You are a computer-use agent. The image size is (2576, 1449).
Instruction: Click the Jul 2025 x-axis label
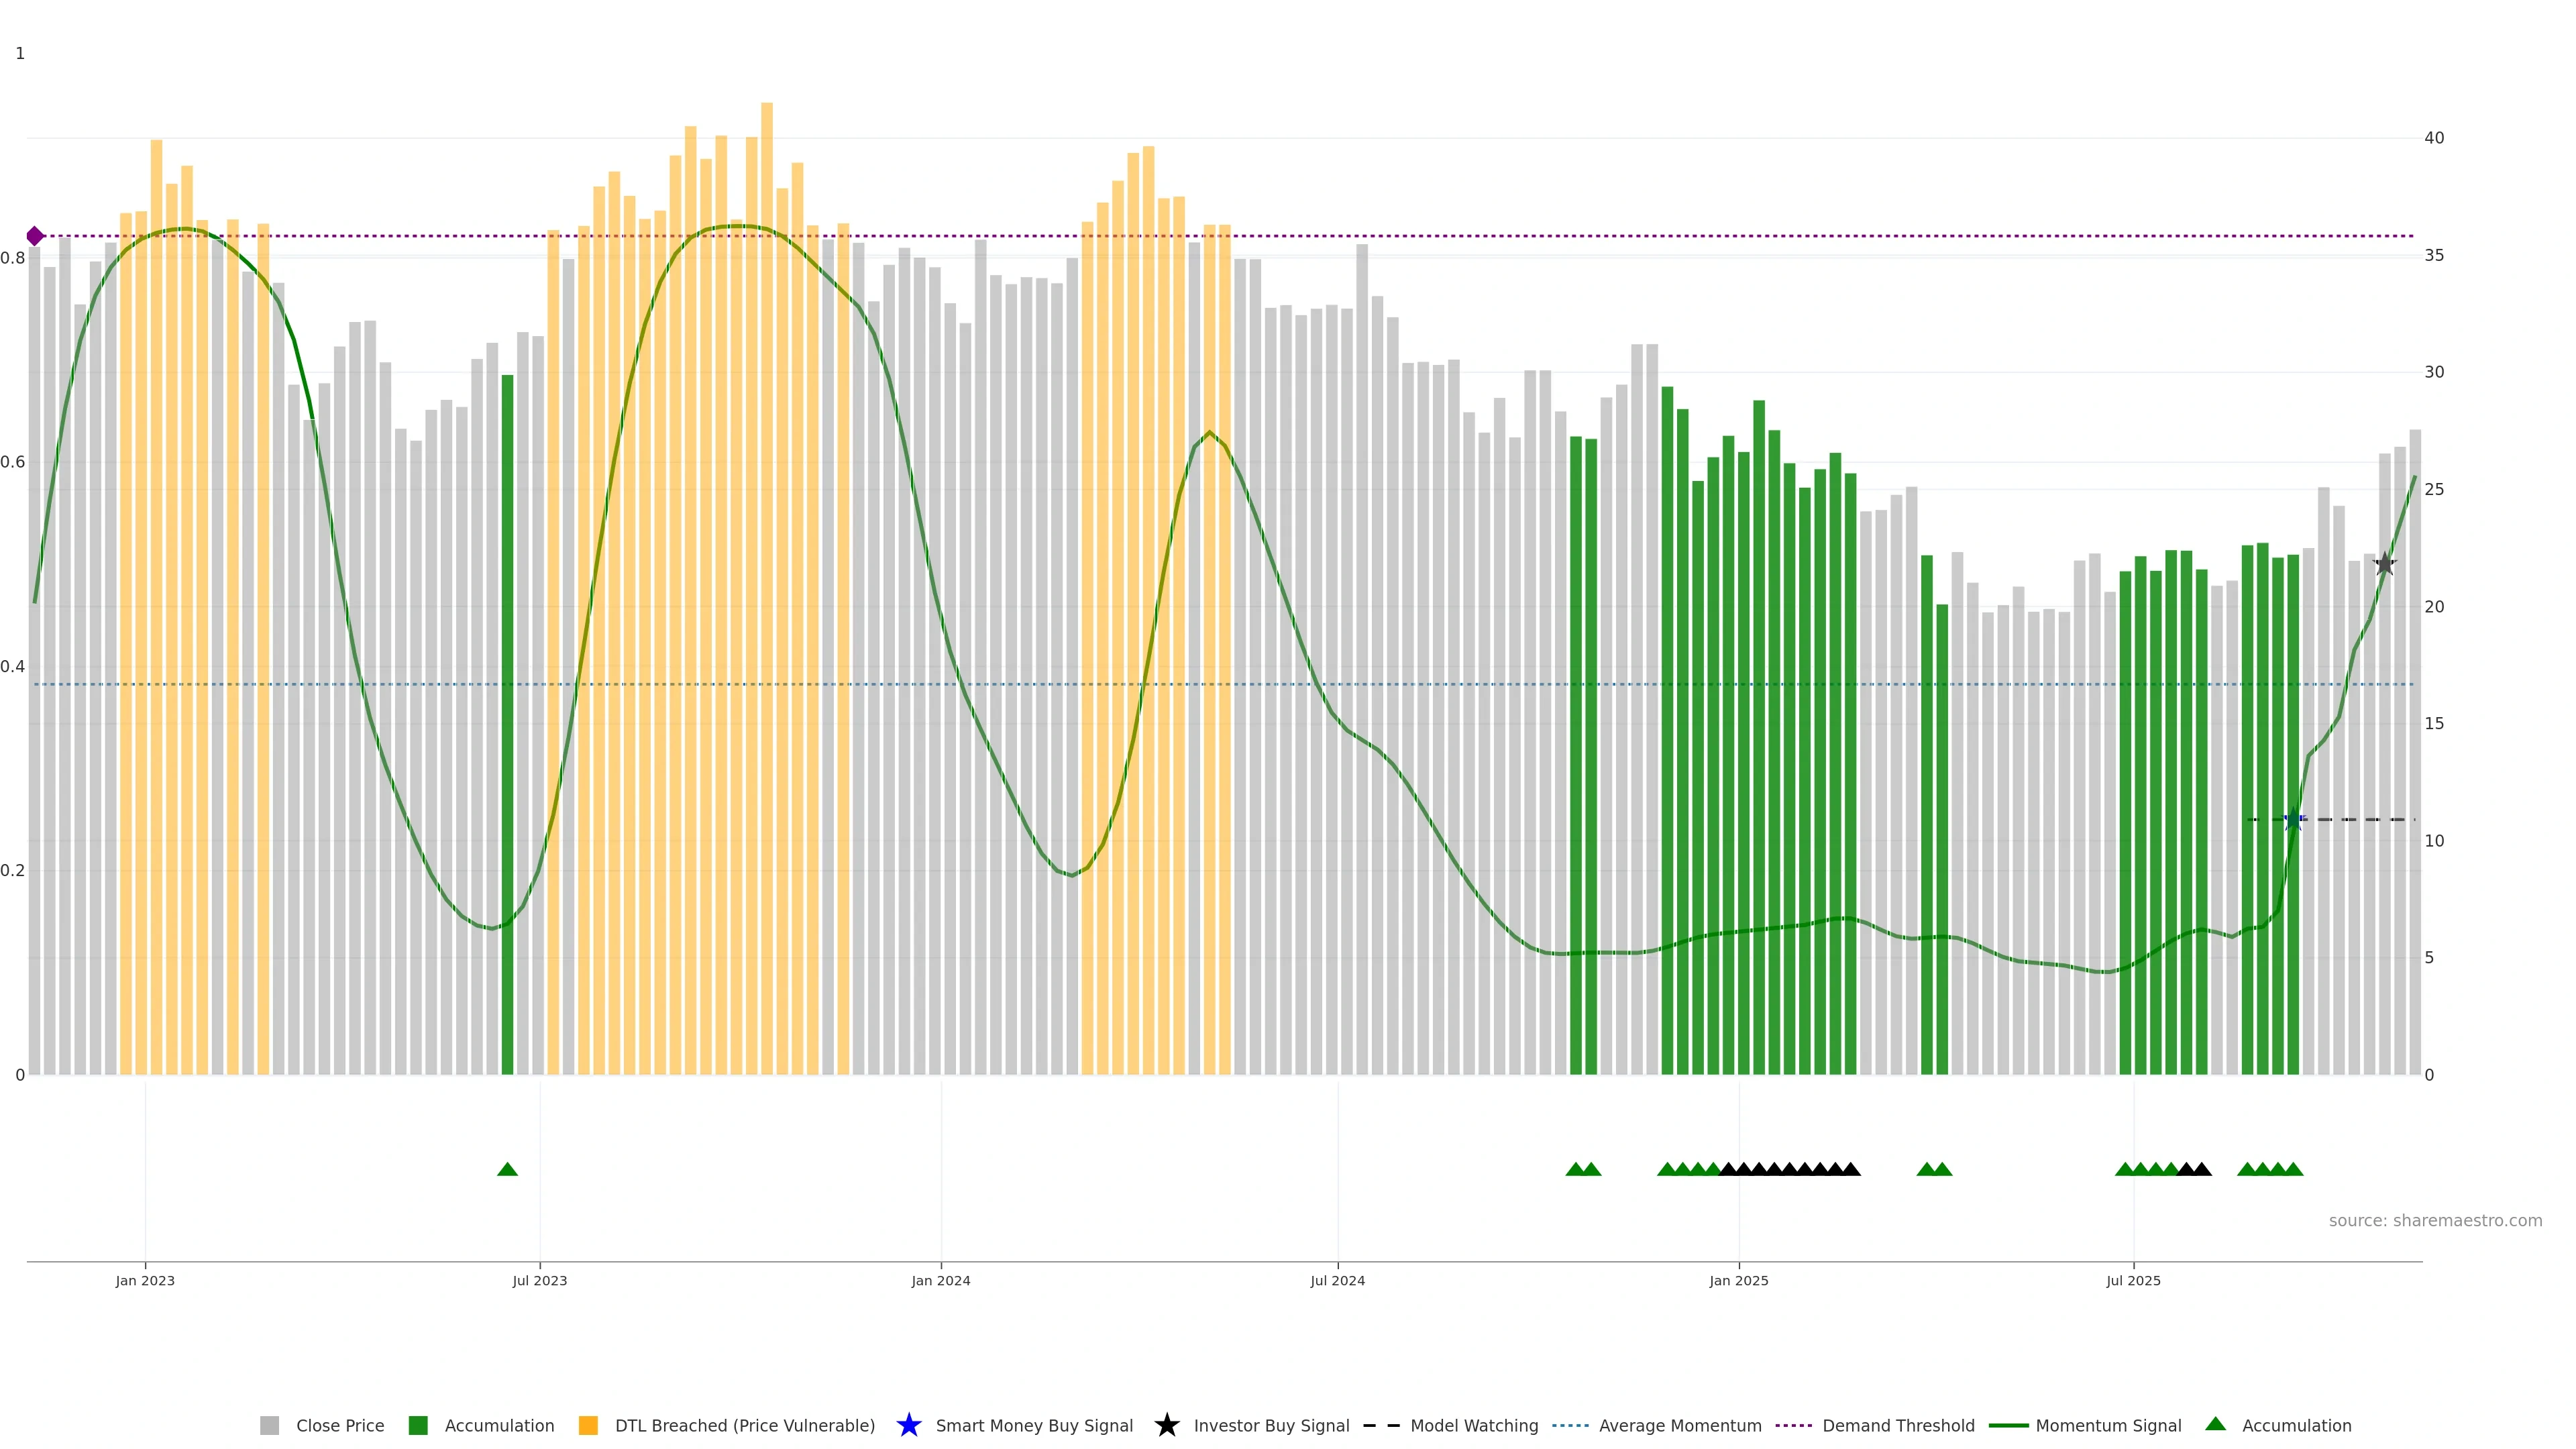[2133, 1280]
